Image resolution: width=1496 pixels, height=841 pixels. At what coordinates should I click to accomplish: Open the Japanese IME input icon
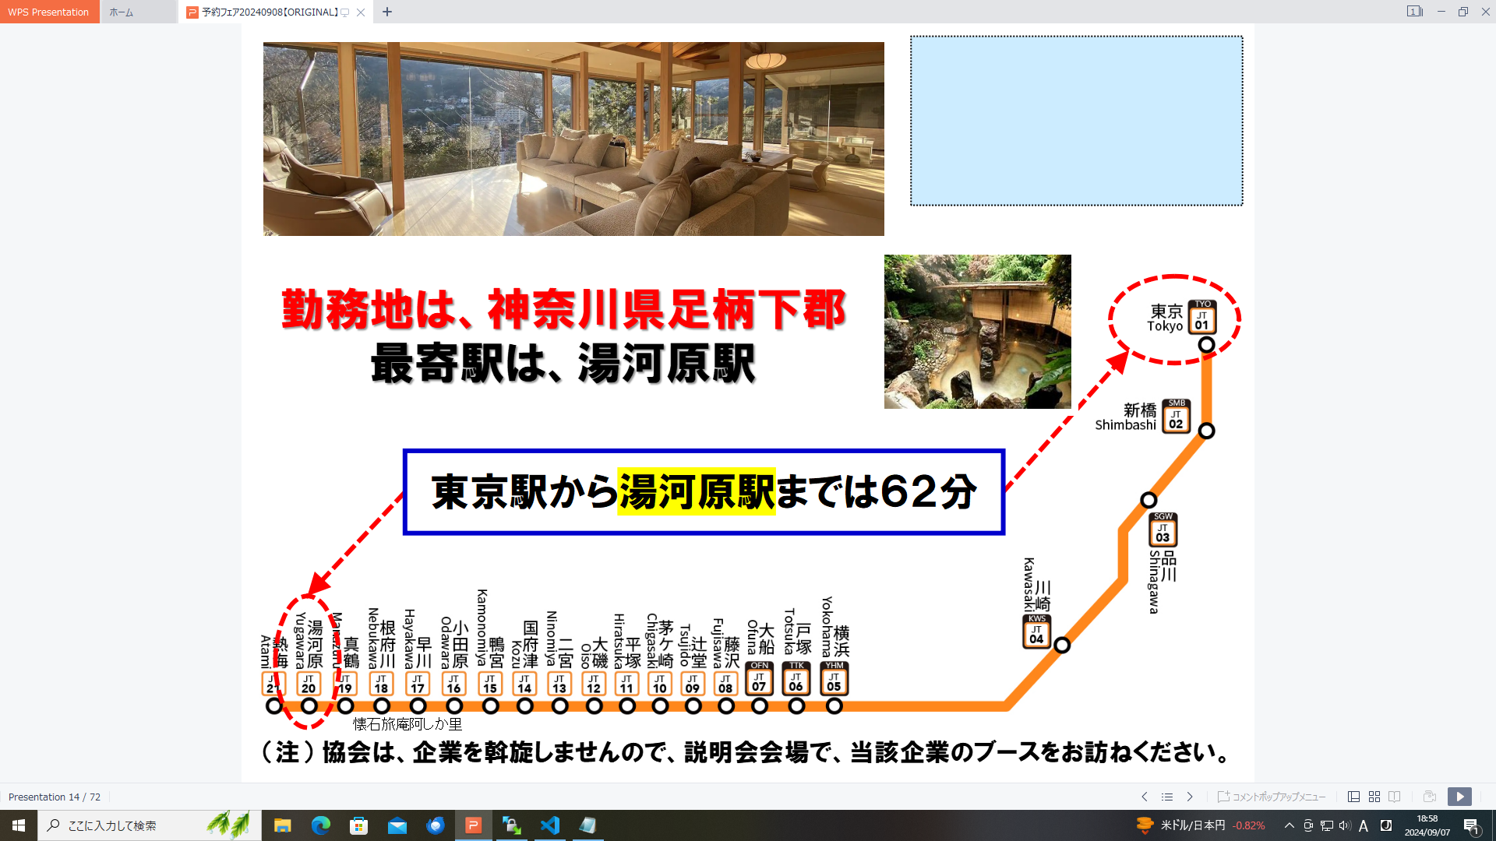tap(1363, 825)
